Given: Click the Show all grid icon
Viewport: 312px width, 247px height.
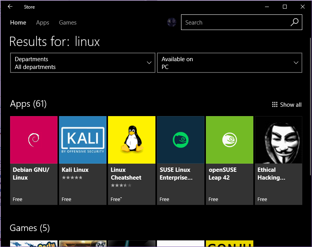Looking at the screenshot, I should [274, 104].
